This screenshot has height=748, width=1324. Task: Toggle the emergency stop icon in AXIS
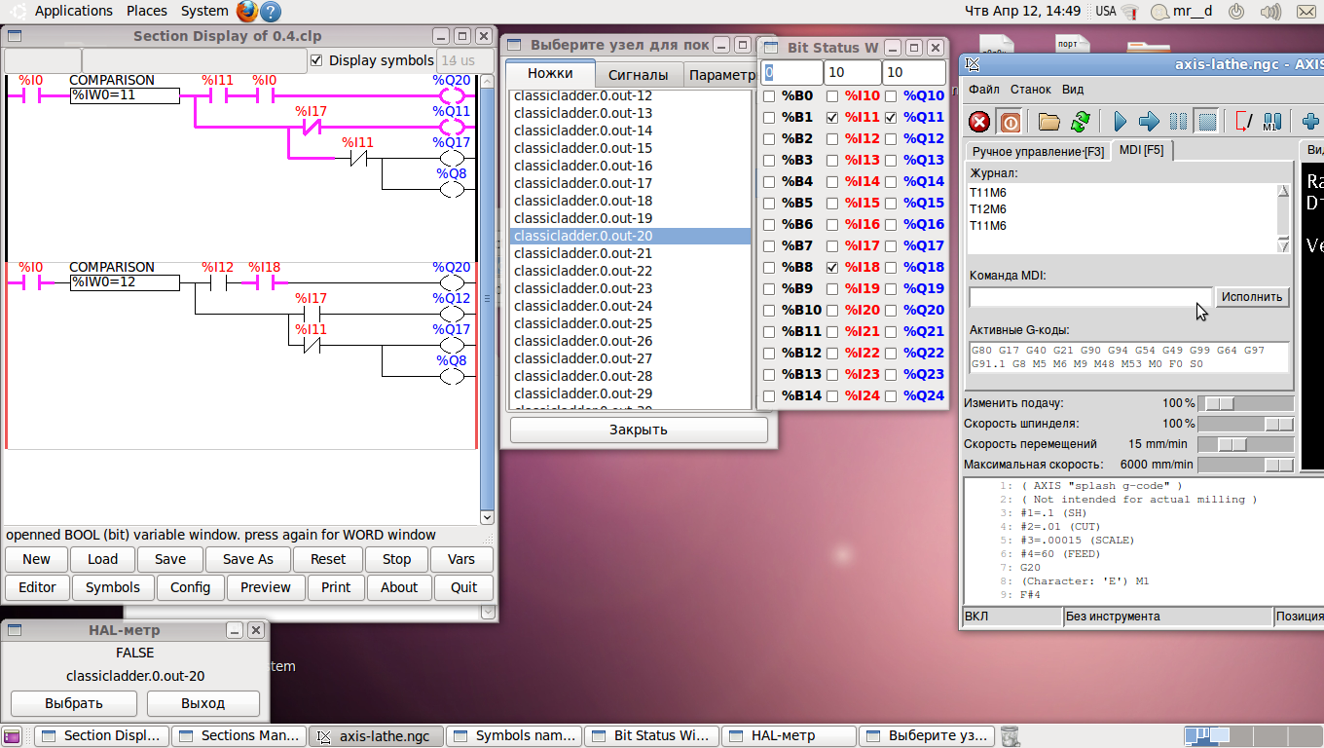point(980,122)
